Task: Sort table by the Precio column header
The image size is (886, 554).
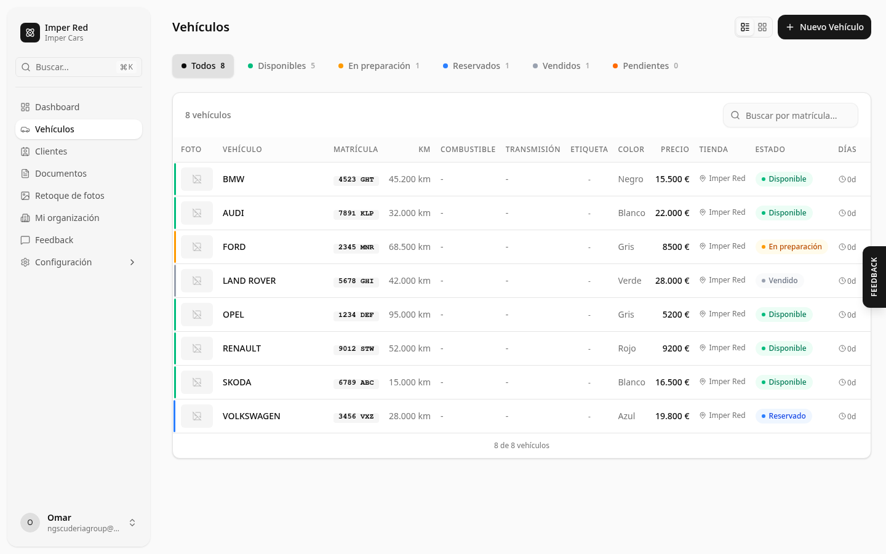Action: click(x=674, y=150)
